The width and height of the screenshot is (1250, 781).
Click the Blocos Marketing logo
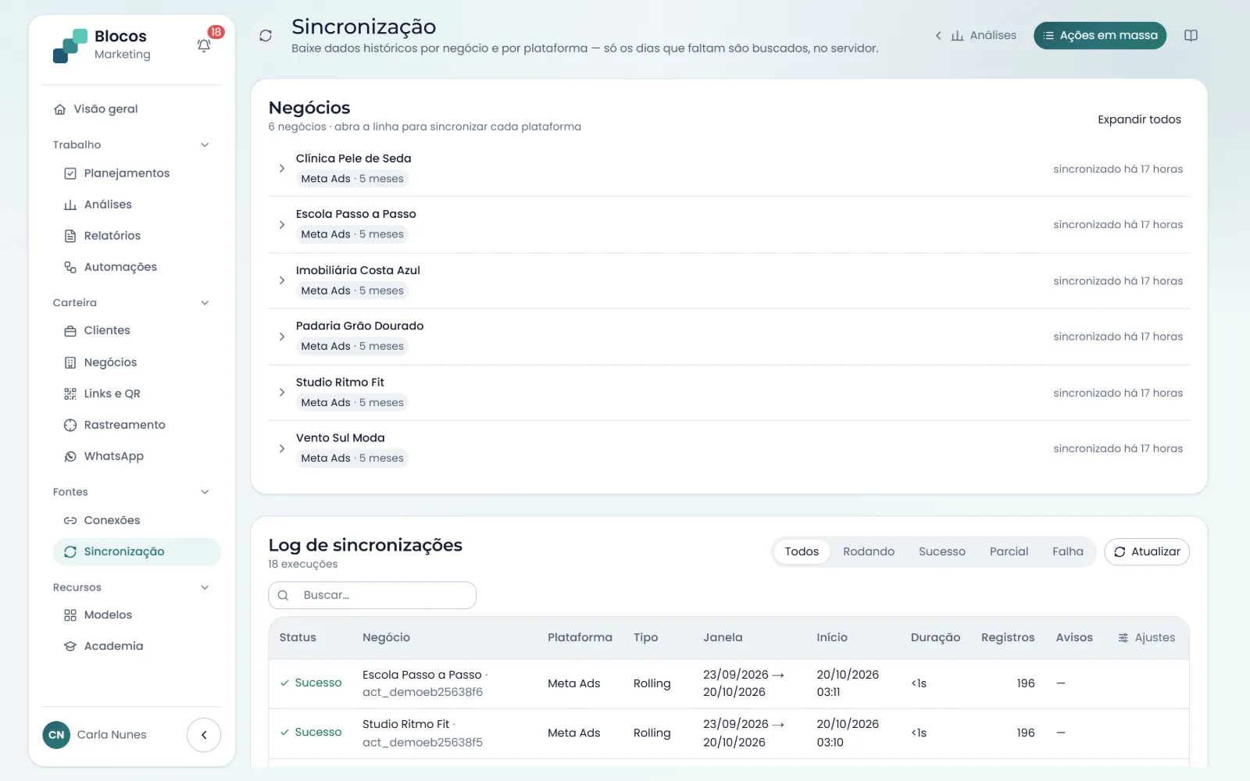[x=102, y=45]
